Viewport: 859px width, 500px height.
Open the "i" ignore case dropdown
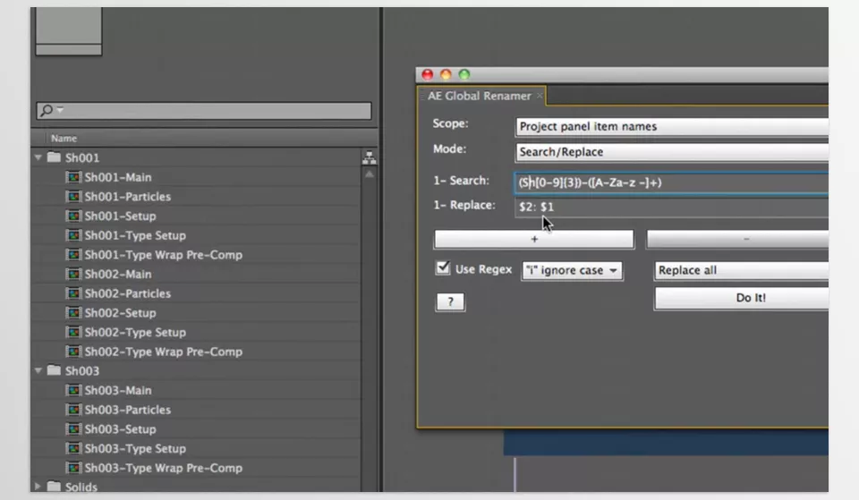click(572, 270)
